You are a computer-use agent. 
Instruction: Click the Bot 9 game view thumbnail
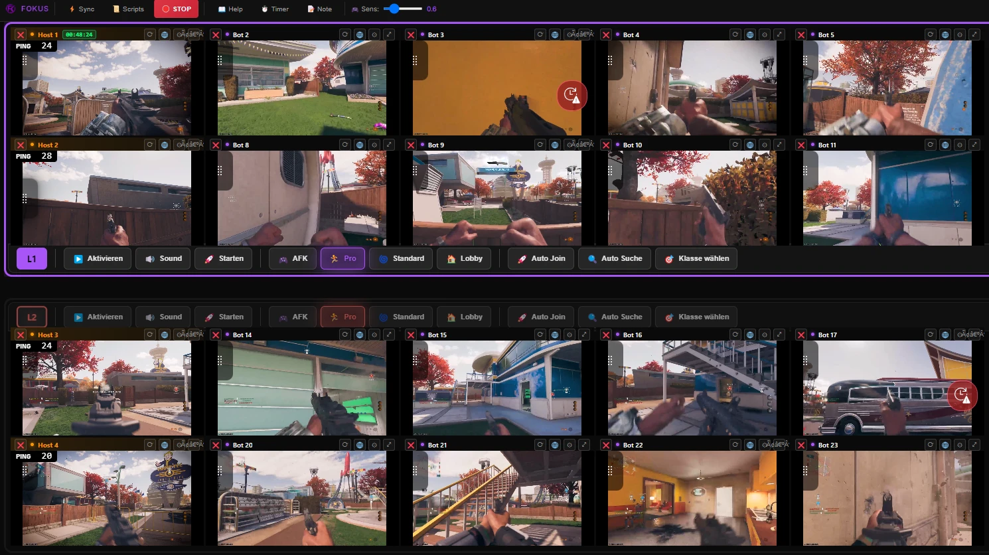click(x=497, y=198)
